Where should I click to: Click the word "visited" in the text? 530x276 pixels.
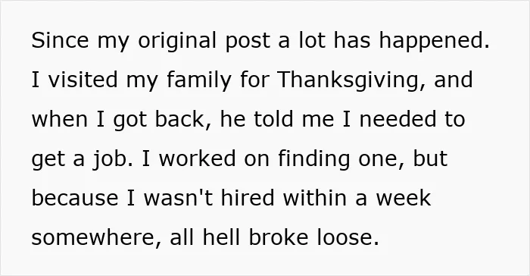pos(83,80)
